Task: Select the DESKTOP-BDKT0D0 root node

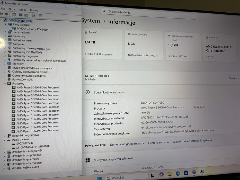Action: 20,21
